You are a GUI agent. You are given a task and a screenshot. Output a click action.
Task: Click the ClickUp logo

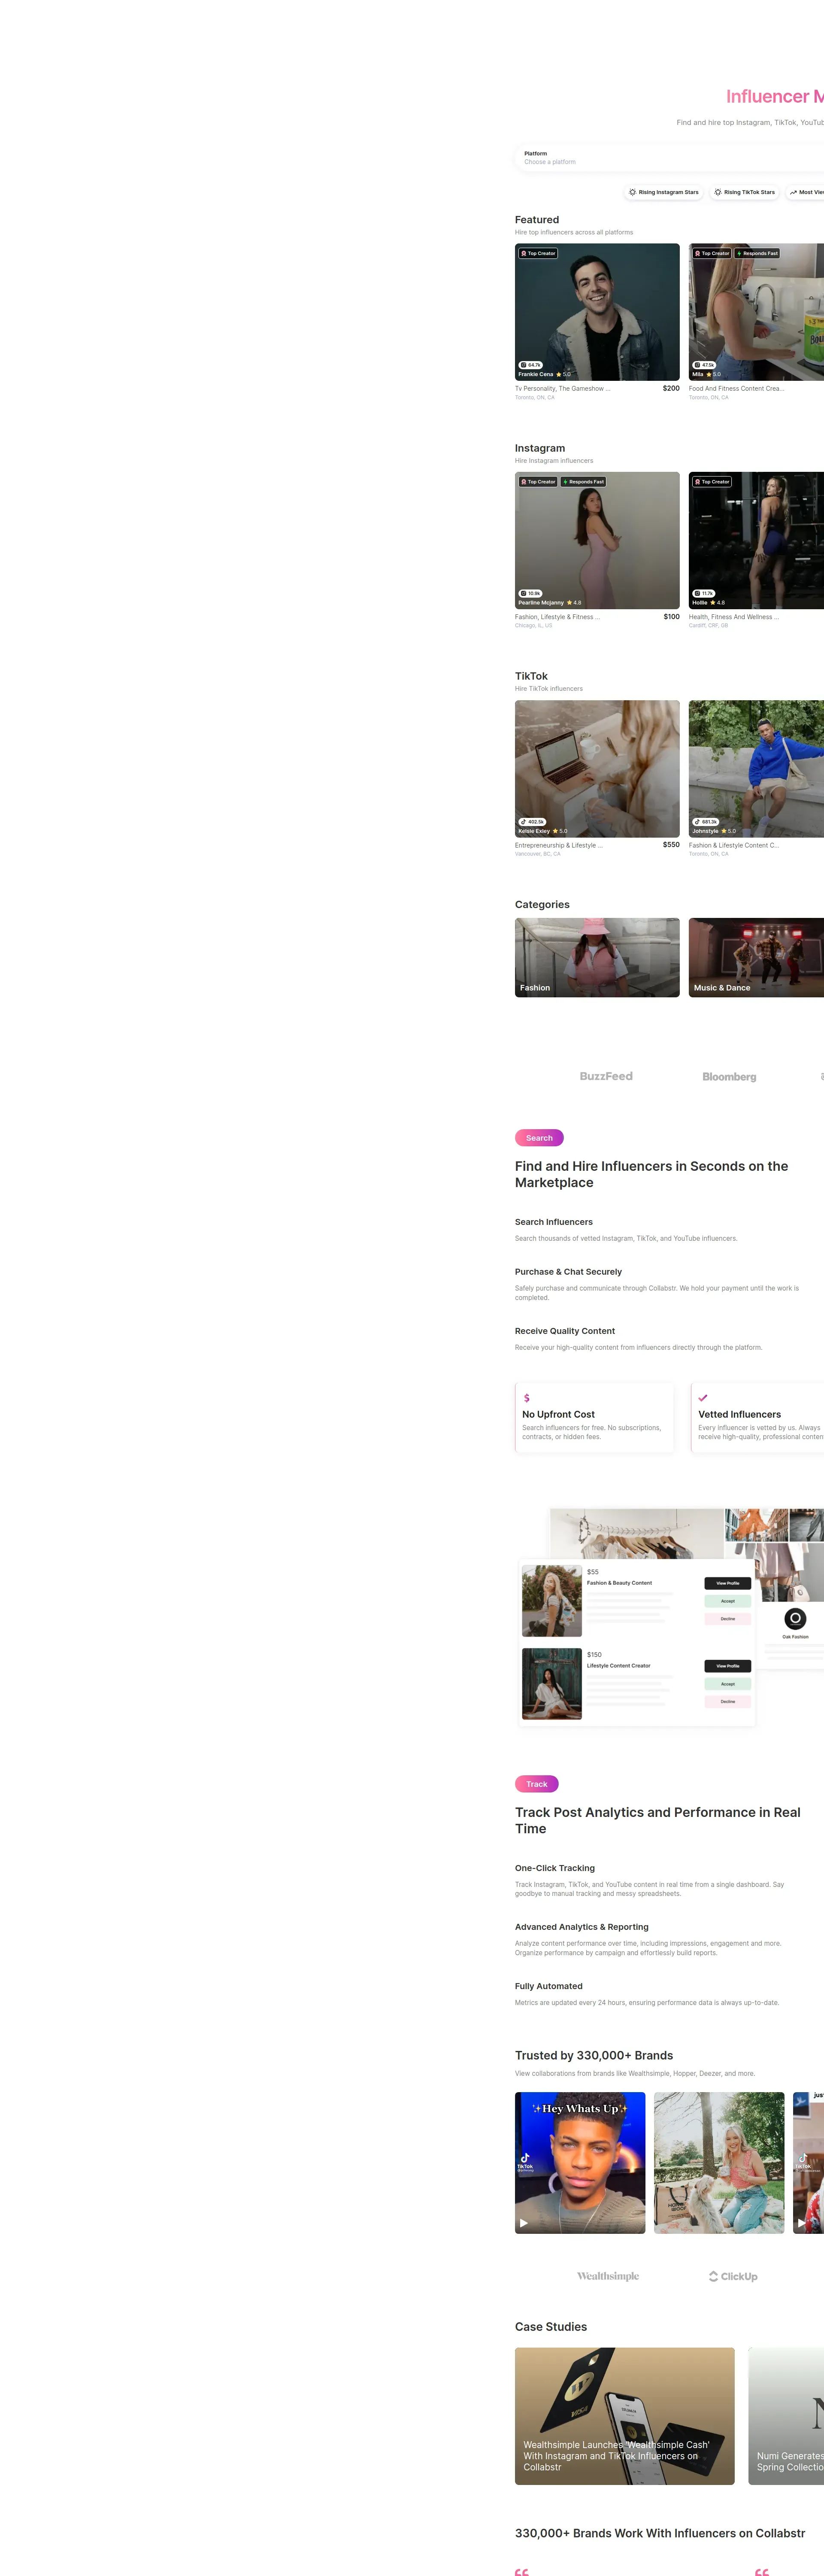point(733,2276)
